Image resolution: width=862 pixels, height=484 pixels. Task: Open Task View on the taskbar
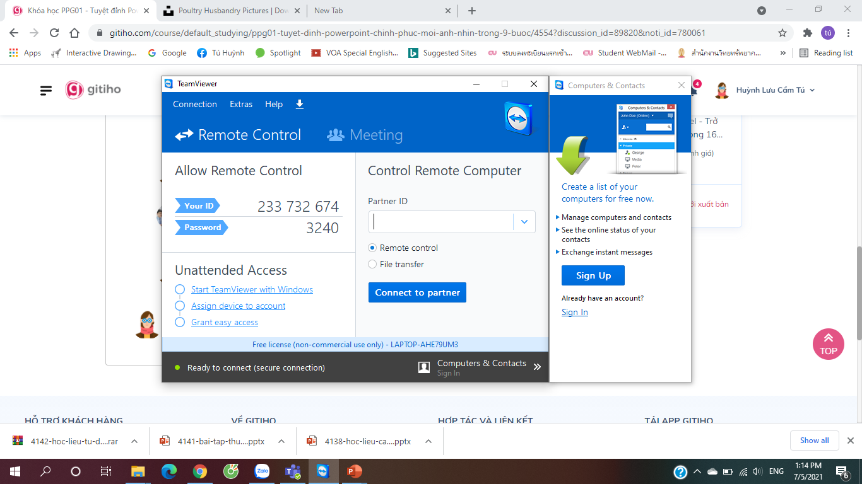tap(106, 471)
